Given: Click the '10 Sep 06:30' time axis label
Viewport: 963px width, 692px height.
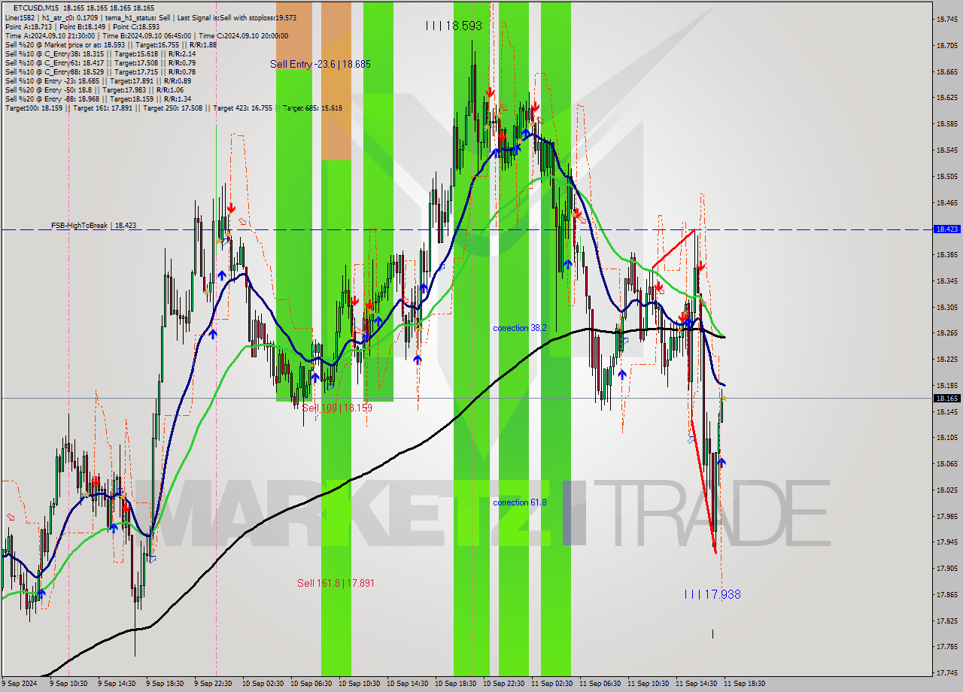Looking at the screenshot, I should (x=311, y=684).
